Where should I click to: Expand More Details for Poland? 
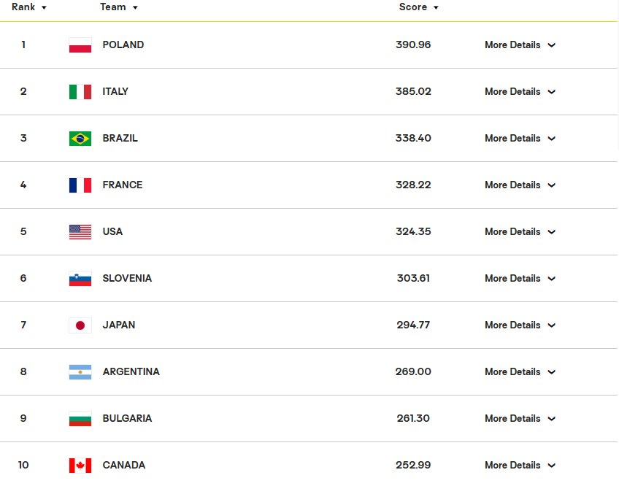click(x=520, y=45)
